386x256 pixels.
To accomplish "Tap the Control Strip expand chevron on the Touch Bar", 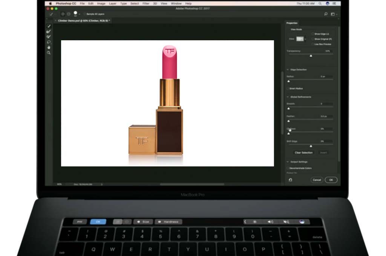I will (x=245, y=222).
